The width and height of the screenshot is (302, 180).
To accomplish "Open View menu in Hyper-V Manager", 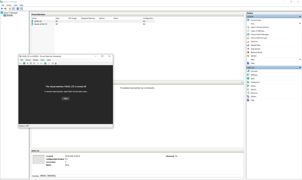I will click(16, 5).
